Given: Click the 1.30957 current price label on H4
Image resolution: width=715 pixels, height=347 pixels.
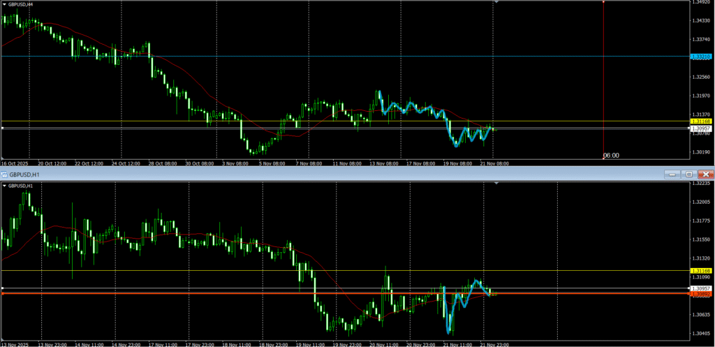Looking at the screenshot, I should pyautogui.click(x=700, y=128).
